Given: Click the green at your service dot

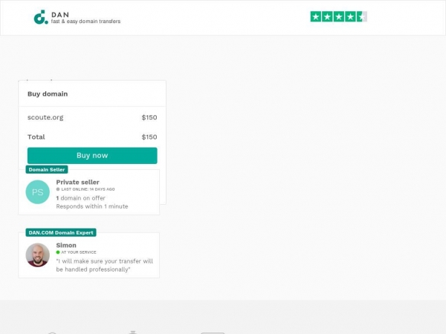Looking at the screenshot, I should pyautogui.click(x=58, y=252).
